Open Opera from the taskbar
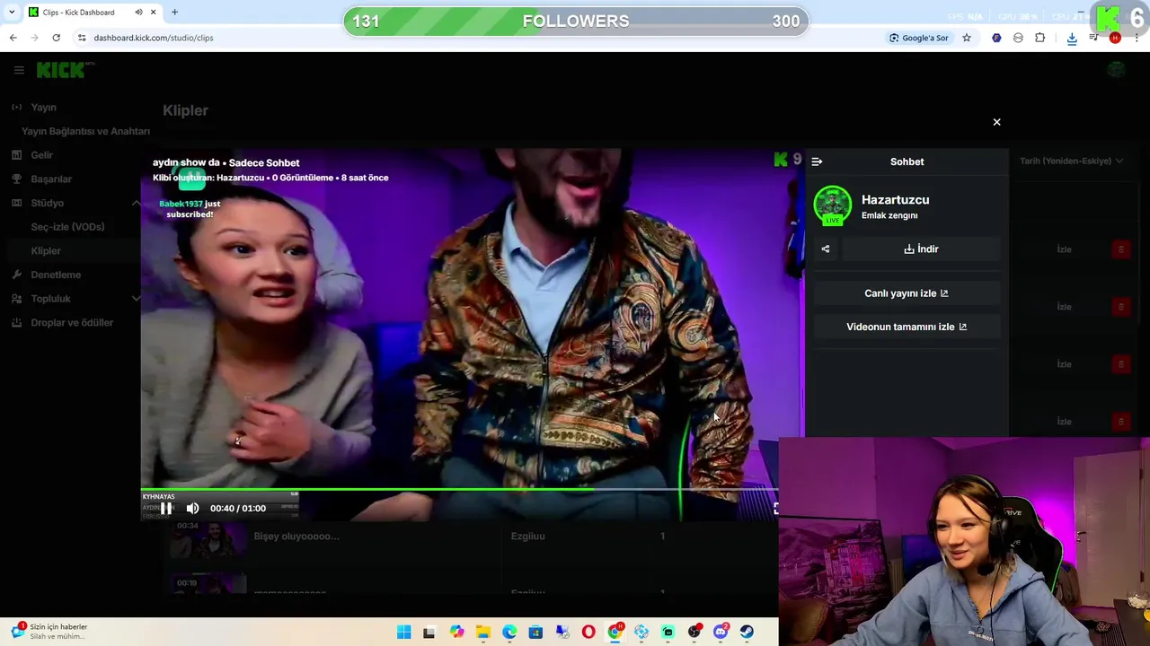This screenshot has width=1150, height=646. pyautogui.click(x=588, y=633)
